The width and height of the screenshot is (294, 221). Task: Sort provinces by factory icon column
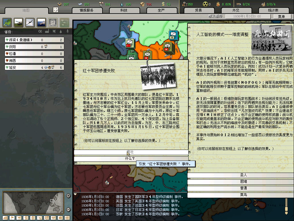[47, 31]
